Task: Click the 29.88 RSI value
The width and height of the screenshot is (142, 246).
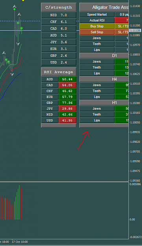Action: tap(67, 109)
